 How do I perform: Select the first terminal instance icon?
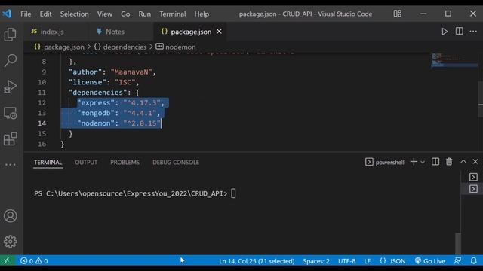[x=473, y=177]
